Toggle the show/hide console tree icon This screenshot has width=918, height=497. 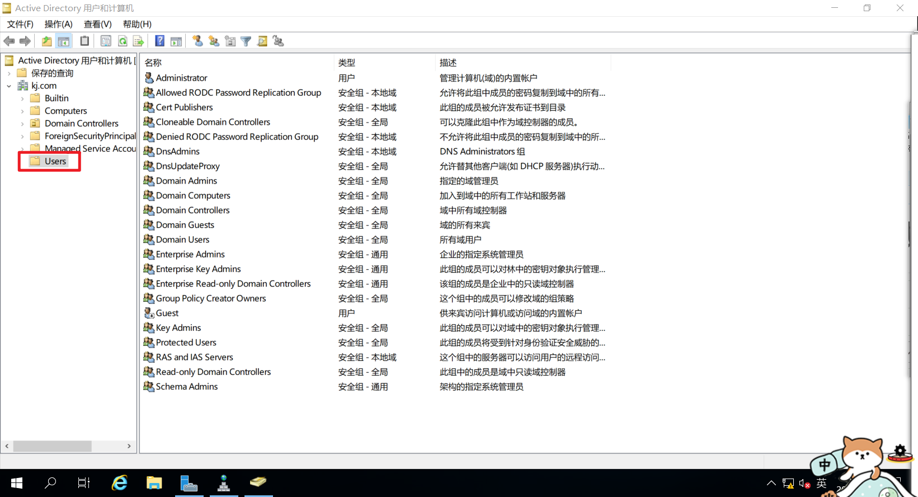coord(64,41)
